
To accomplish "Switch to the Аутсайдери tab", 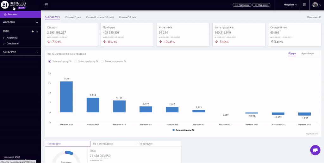I will click(x=308, y=54).
